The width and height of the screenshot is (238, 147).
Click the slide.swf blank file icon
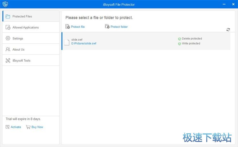[x=67, y=42]
